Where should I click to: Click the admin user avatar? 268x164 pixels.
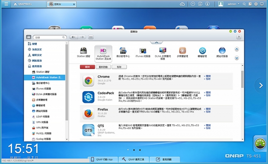221,4
